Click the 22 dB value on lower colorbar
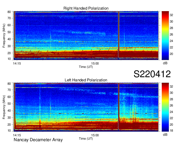This screenshot has height=143, width=176. 171,118
